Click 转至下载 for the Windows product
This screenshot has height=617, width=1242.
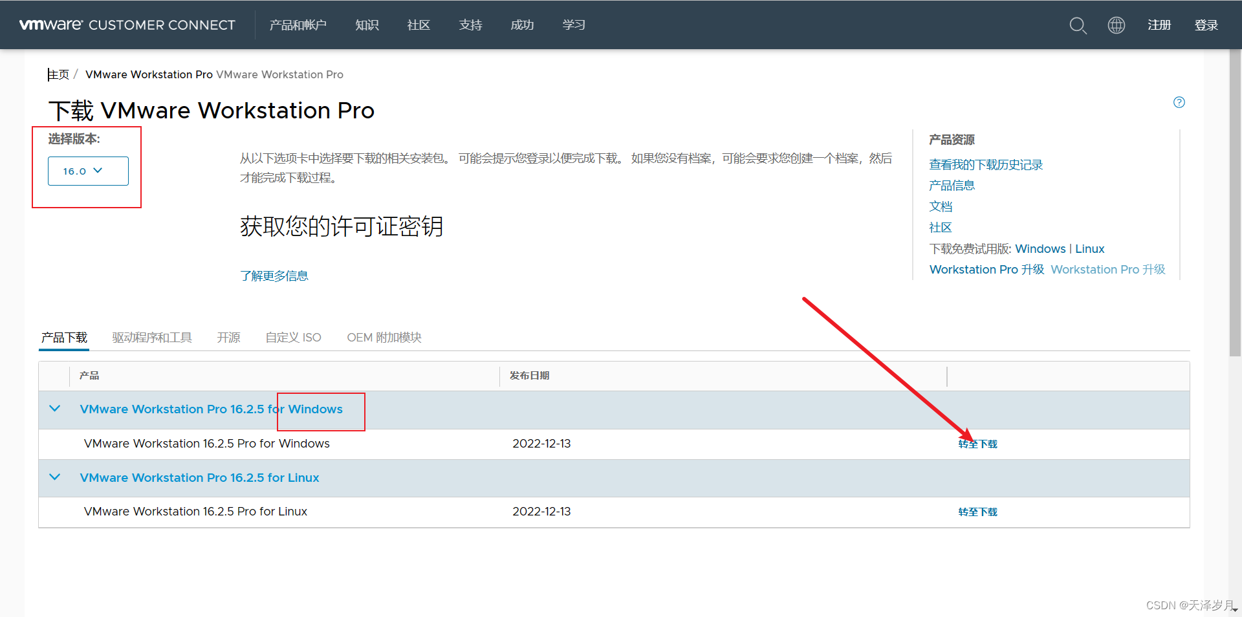click(x=977, y=444)
